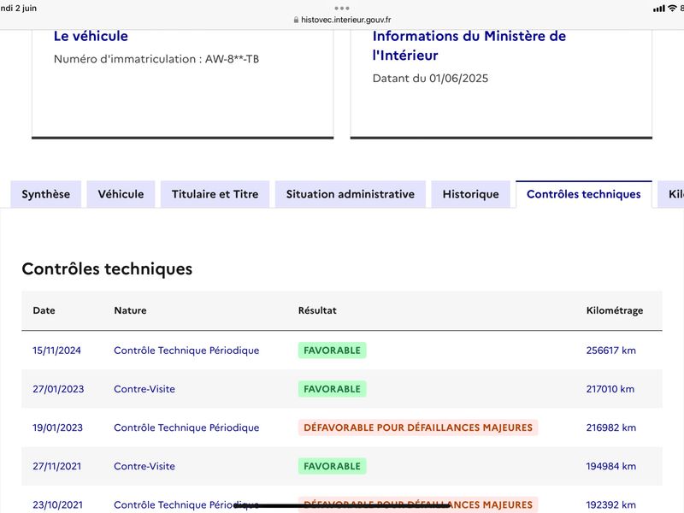This screenshot has height=513, width=684.
Task: Select the Contrôles techniques tab
Action: [x=584, y=194]
